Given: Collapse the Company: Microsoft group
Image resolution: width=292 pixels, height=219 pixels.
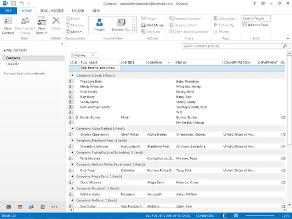Looking at the screenshot, I should [72, 188].
